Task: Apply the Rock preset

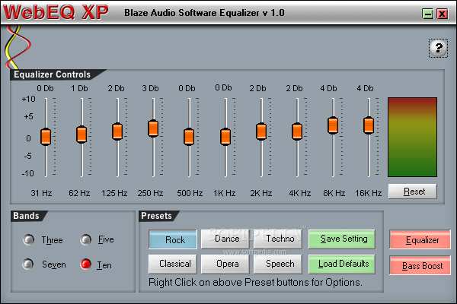Action: click(173, 239)
